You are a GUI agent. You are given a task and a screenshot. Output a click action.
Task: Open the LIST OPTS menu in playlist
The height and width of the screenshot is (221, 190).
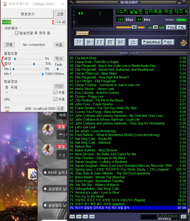click(184, 216)
